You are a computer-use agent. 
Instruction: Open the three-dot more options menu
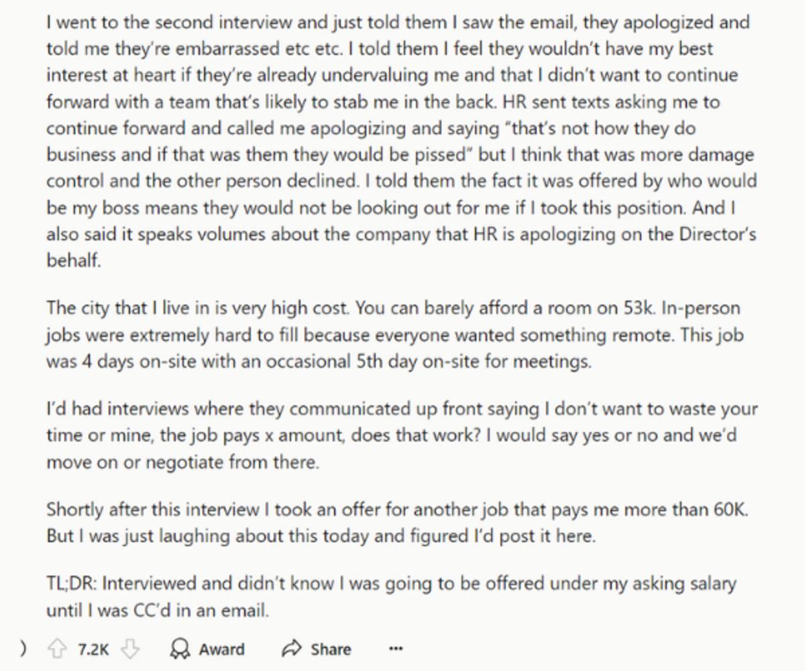click(396, 649)
